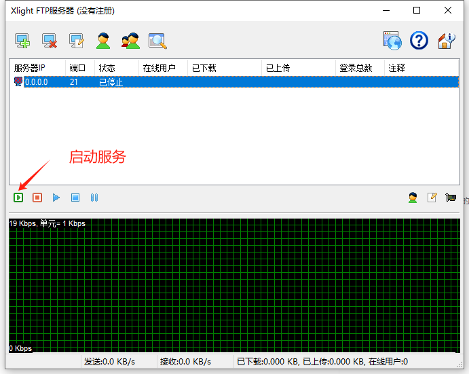This screenshot has width=469, height=374.
Task: Click the magnifier log viewer icon
Action: tap(157, 41)
